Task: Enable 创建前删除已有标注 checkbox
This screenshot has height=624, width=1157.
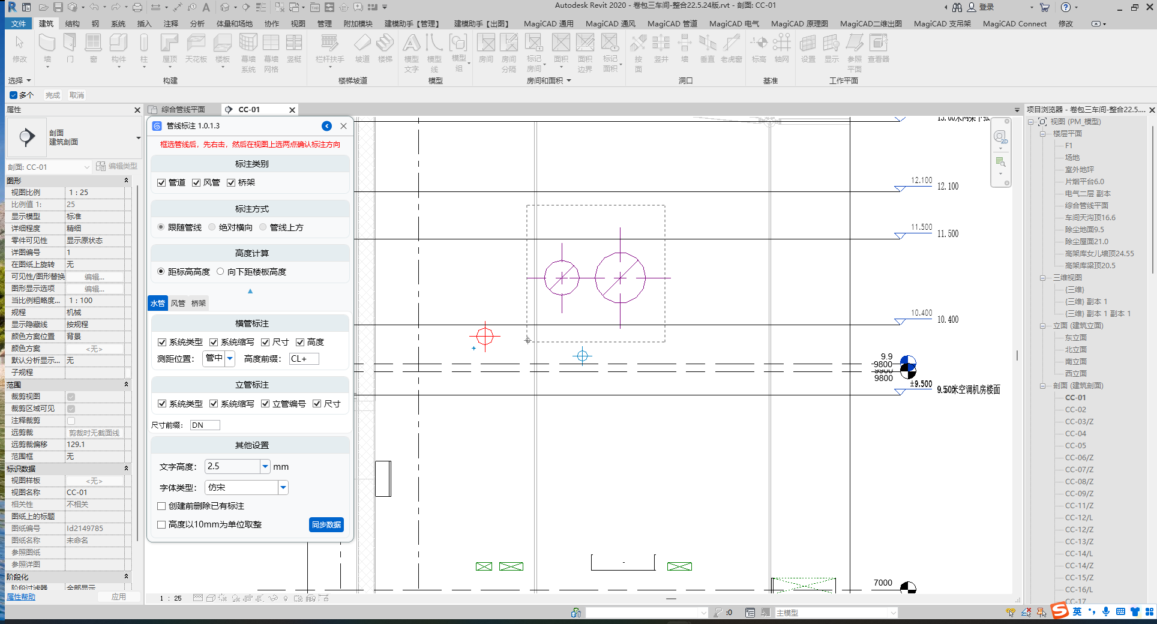Action: pyautogui.click(x=161, y=506)
